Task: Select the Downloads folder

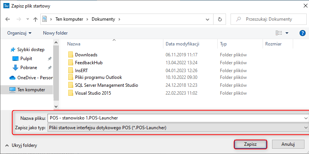Action: 86,55
